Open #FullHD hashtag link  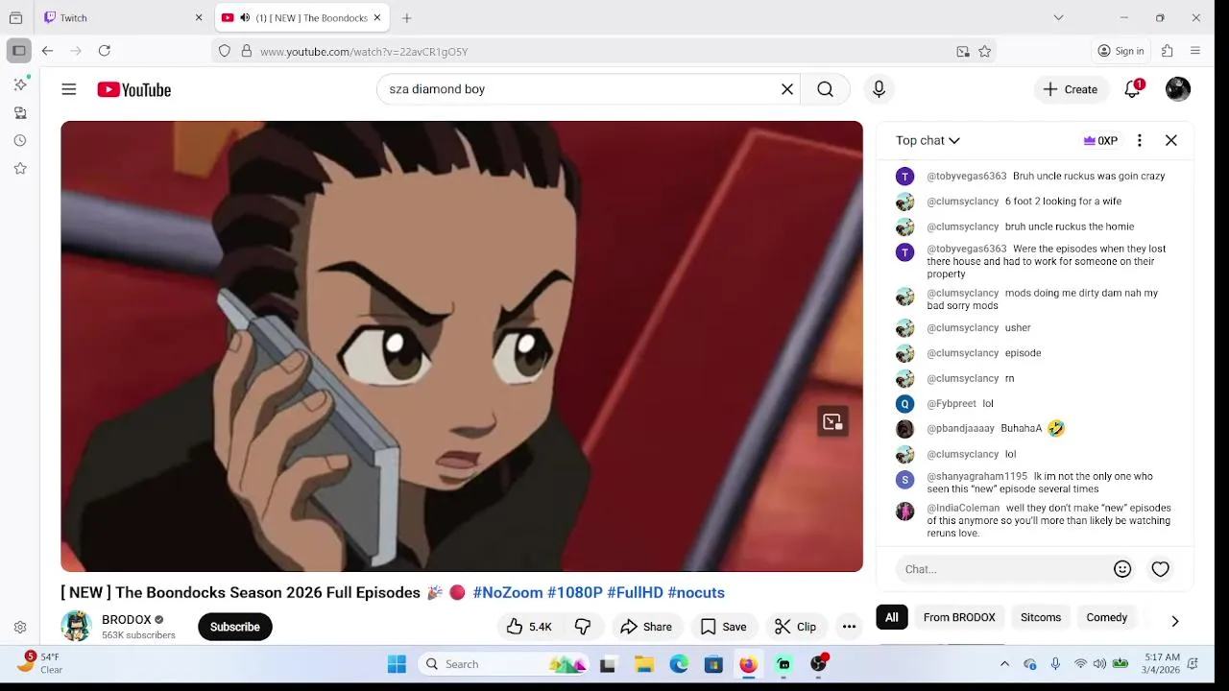point(635,593)
